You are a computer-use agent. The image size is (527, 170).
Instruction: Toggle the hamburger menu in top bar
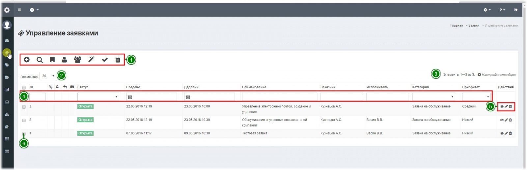(x=19, y=10)
